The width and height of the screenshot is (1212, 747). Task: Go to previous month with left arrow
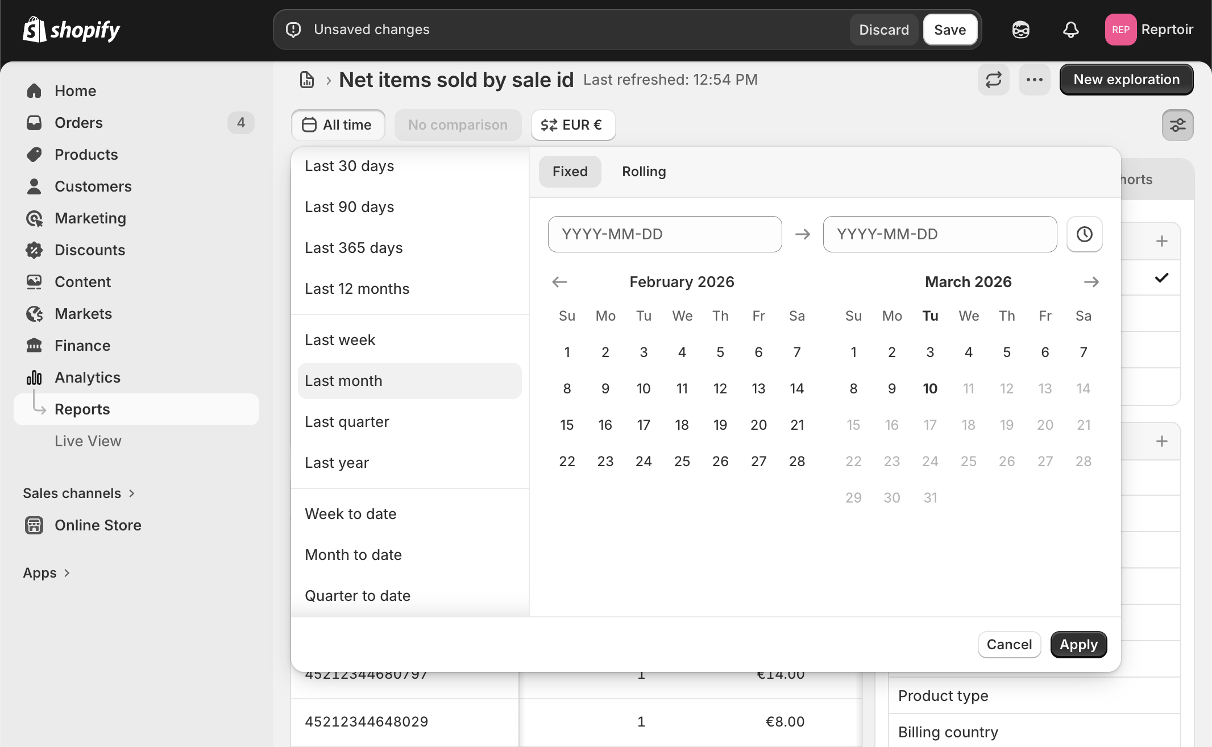(x=559, y=282)
